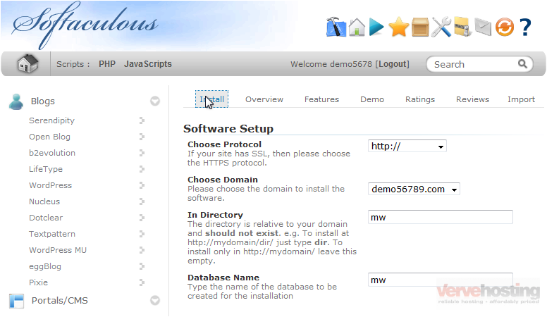547x317 pixels.
Task: Open the installations box icon
Action: pos(420,27)
